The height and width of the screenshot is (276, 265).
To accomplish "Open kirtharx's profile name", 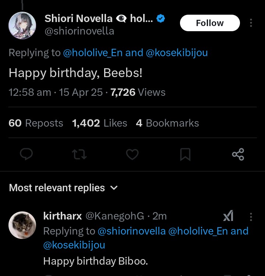I will pyautogui.click(x=62, y=216).
